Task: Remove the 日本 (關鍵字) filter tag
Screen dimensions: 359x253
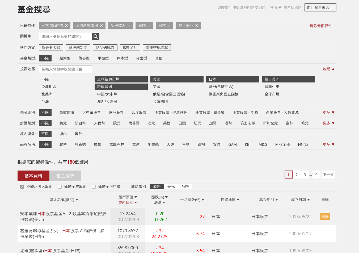Action: pos(66,26)
